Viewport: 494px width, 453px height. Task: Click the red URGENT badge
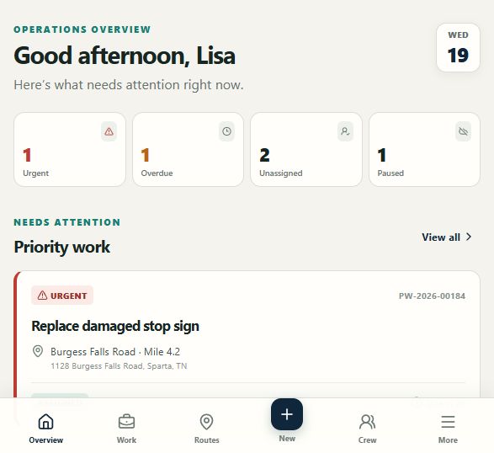pyautogui.click(x=62, y=296)
